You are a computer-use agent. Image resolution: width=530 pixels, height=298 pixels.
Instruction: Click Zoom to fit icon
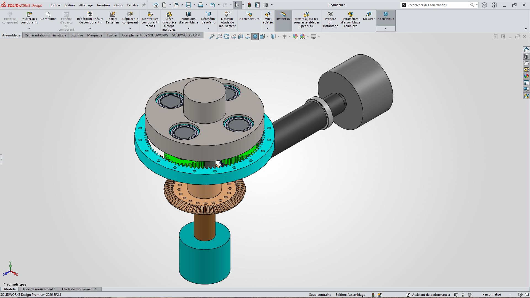[212, 36]
